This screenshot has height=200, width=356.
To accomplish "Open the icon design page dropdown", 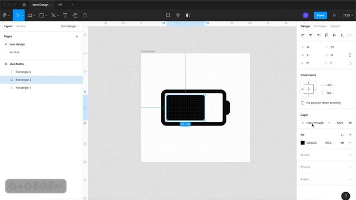I will coord(70,26).
